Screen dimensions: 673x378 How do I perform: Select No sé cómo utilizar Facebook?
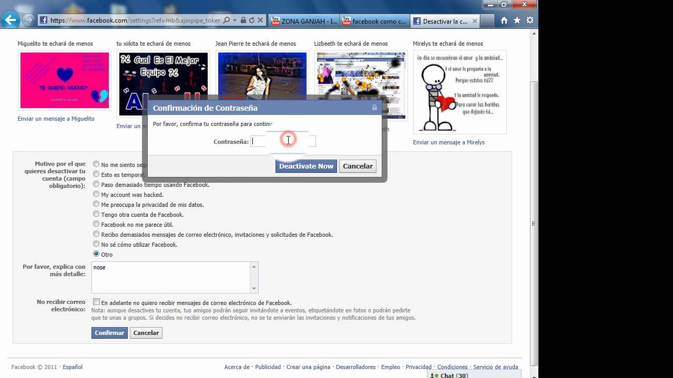pos(96,244)
